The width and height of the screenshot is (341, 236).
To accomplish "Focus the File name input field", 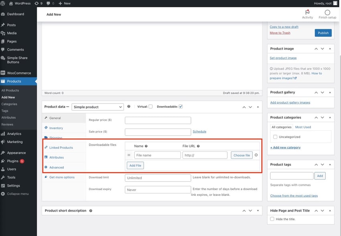I will tap(157, 155).
